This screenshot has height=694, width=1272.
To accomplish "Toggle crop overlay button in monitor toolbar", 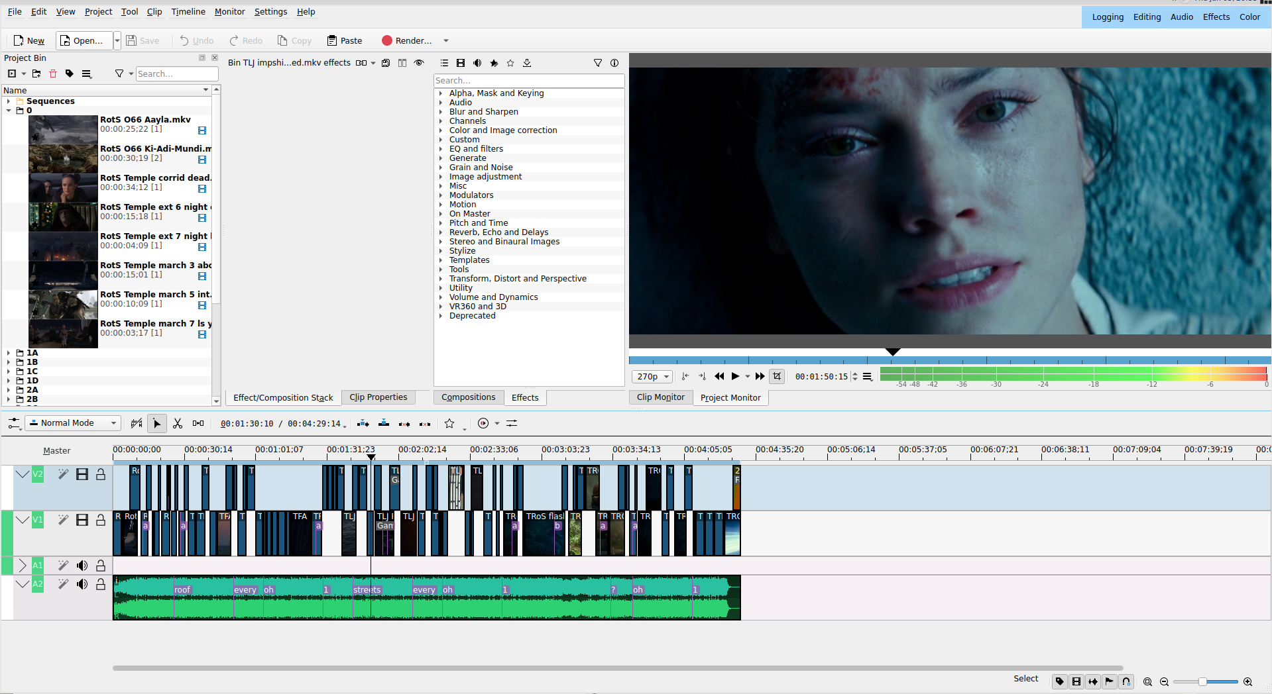I will (777, 376).
